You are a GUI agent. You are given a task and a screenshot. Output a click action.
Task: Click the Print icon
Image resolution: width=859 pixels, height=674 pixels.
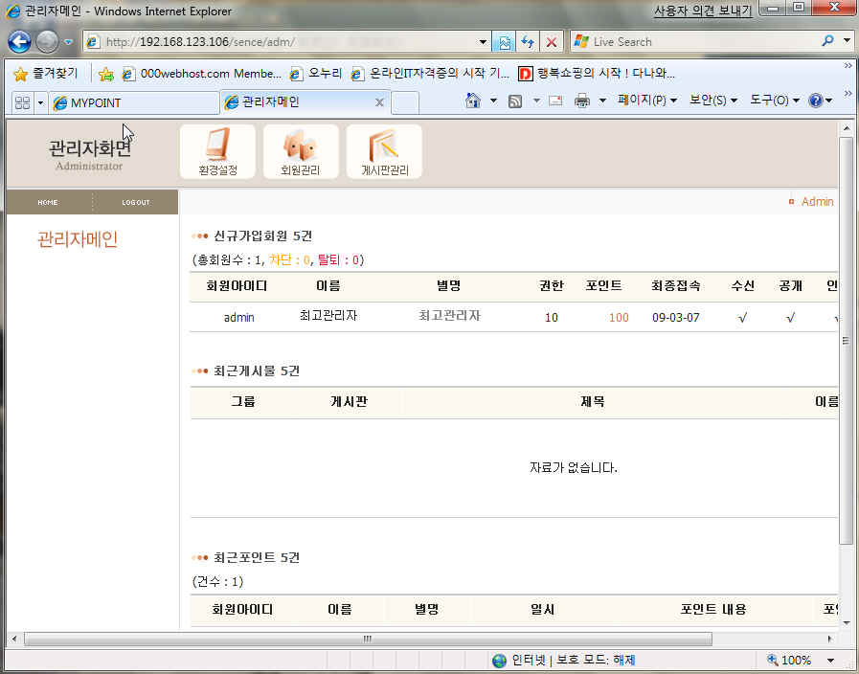tap(582, 101)
